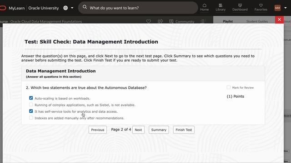Click the Previous button
This screenshot has height=163, width=291.
(98, 130)
